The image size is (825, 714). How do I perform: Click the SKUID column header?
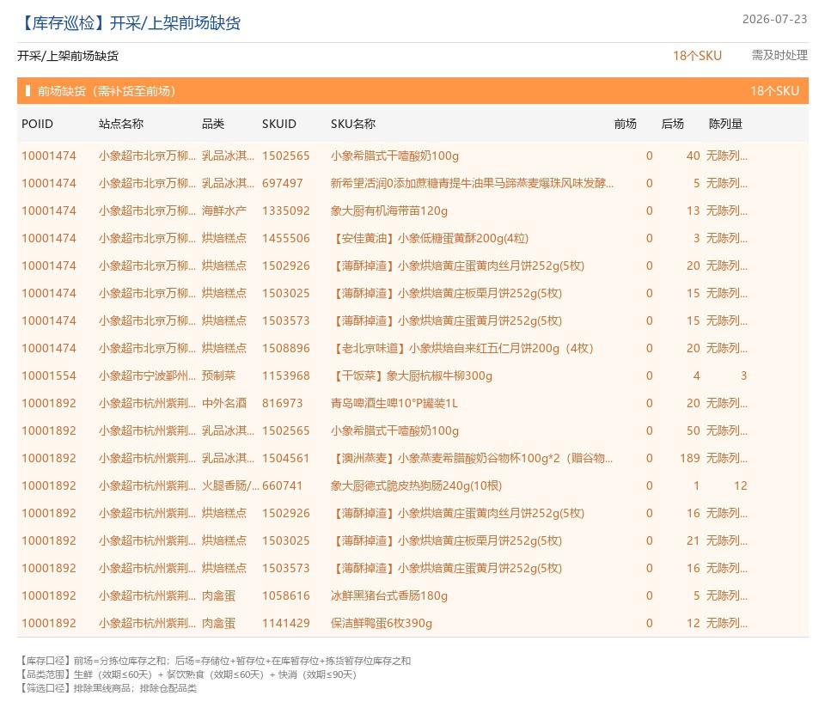(278, 125)
